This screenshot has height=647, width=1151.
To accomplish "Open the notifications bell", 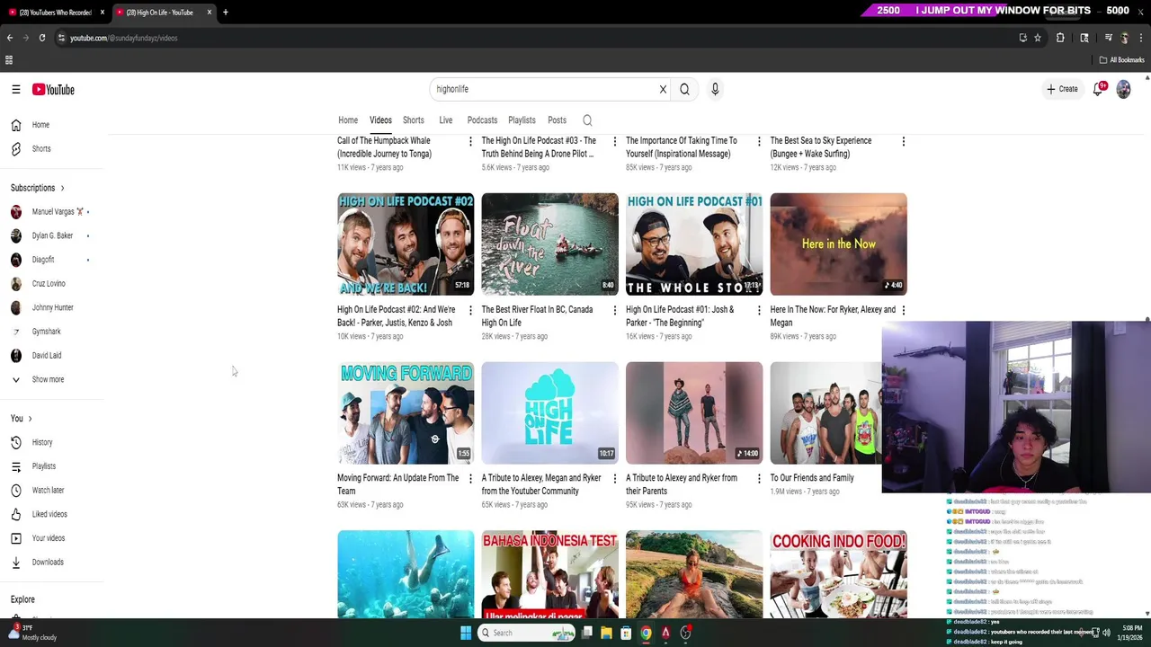I will pyautogui.click(x=1098, y=89).
